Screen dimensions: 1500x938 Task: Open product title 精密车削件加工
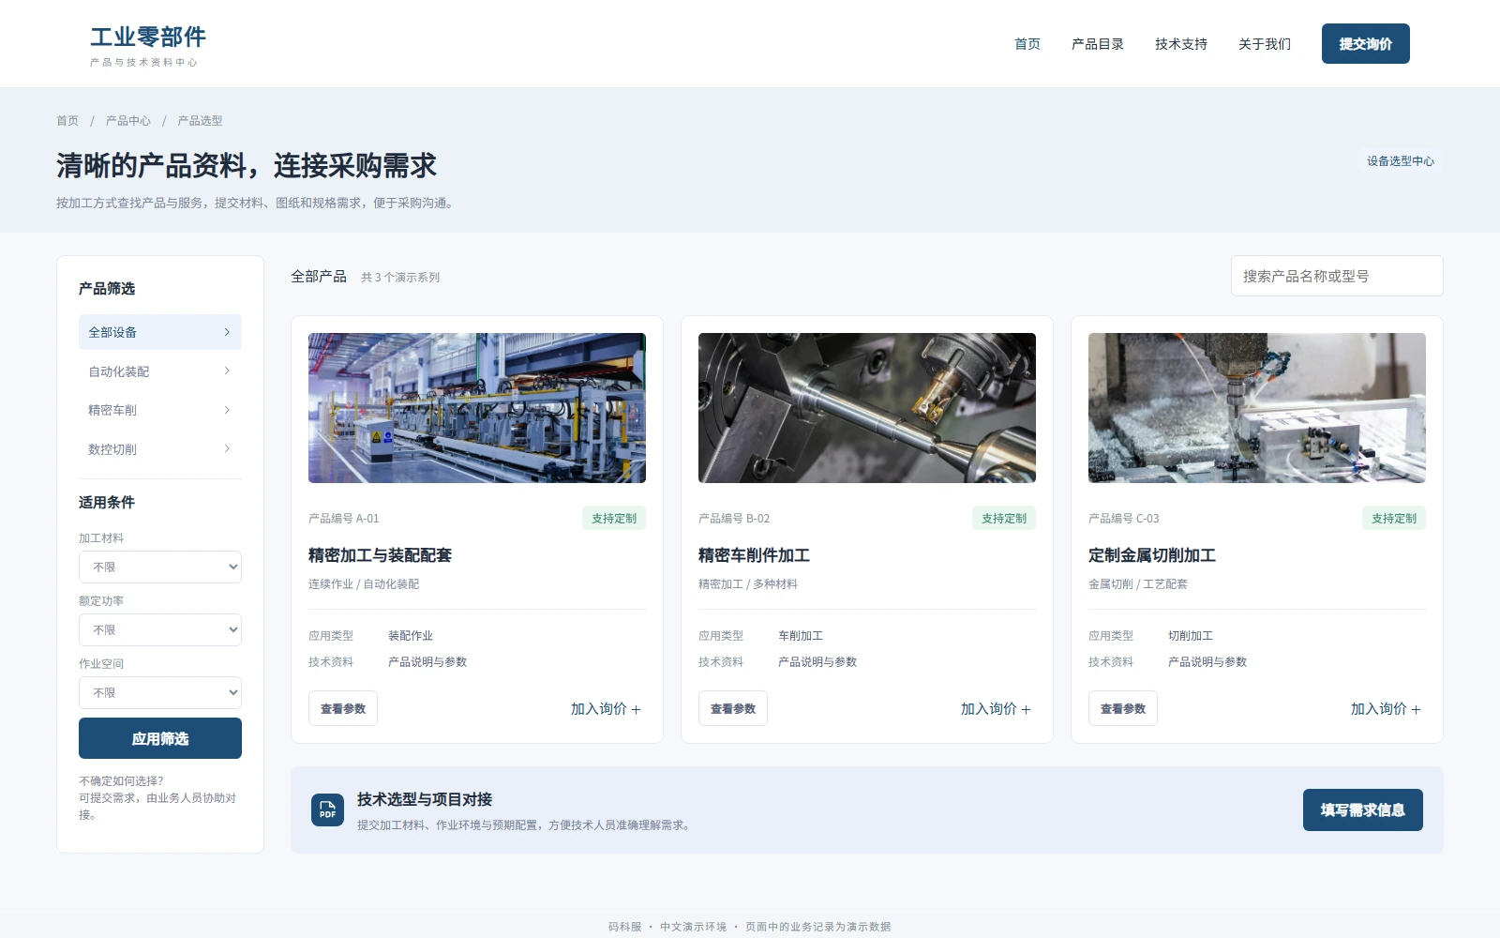click(754, 555)
